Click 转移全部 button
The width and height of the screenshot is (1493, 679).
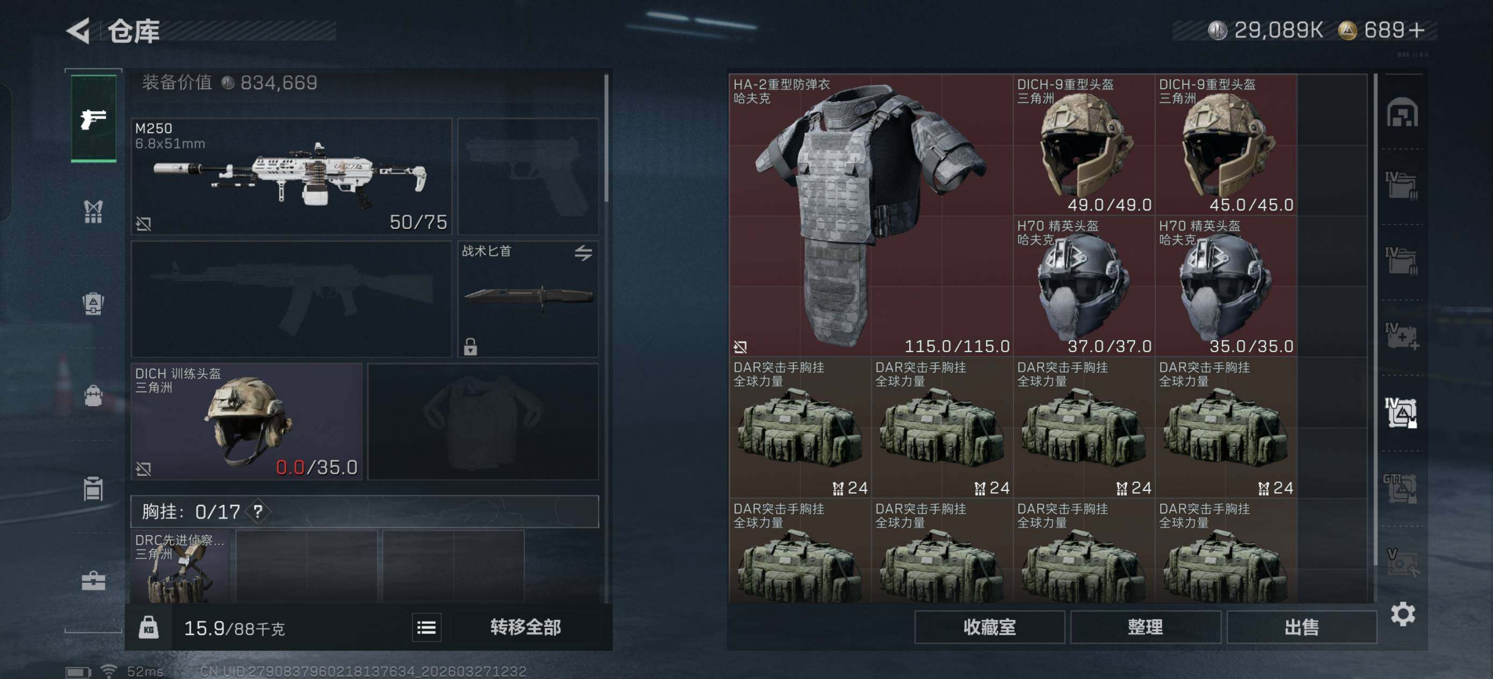pyautogui.click(x=526, y=627)
